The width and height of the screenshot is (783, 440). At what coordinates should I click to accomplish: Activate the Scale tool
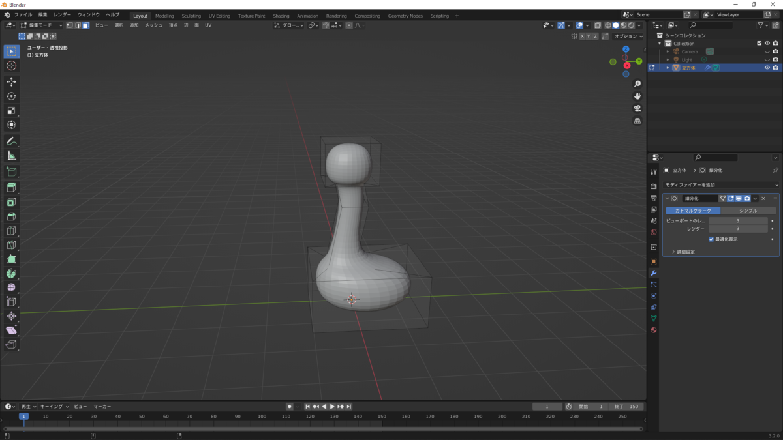(x=11, y=110)
